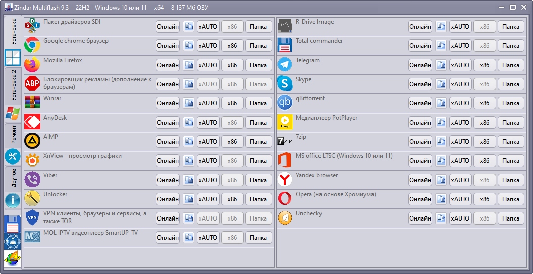This screenshot has height=274, width=533.
Task: Click Онлайн for R-Drive Image
Action: click(x=420, y=27)
